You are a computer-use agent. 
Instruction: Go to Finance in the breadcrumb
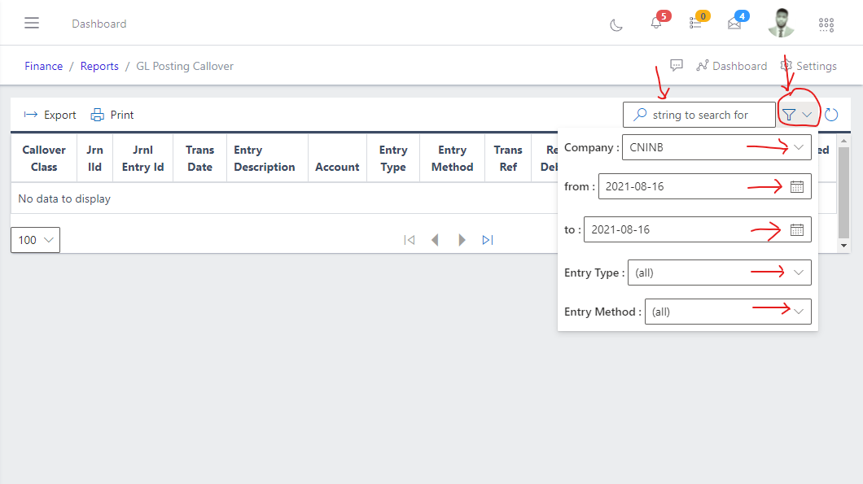point(43,66)
